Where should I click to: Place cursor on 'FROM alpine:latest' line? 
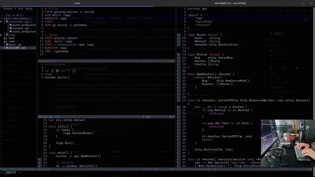tap(61, 38)
